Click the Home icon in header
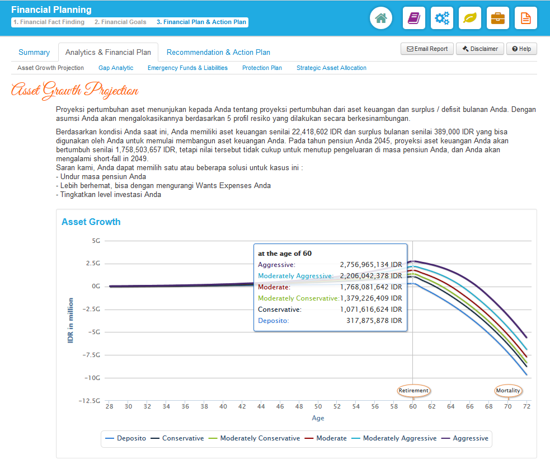This screenshot has height=464, width=550. [x=381, y=18]
